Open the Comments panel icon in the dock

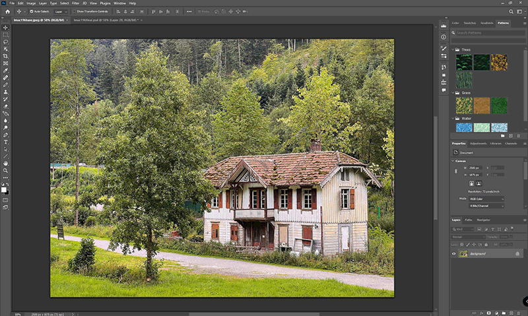pos(444,90)
